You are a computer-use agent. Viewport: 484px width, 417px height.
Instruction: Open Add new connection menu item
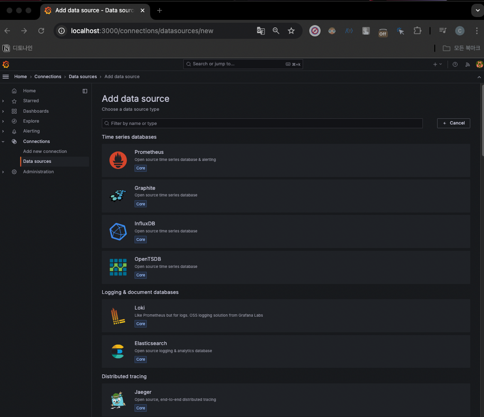(x=45, y=151)
